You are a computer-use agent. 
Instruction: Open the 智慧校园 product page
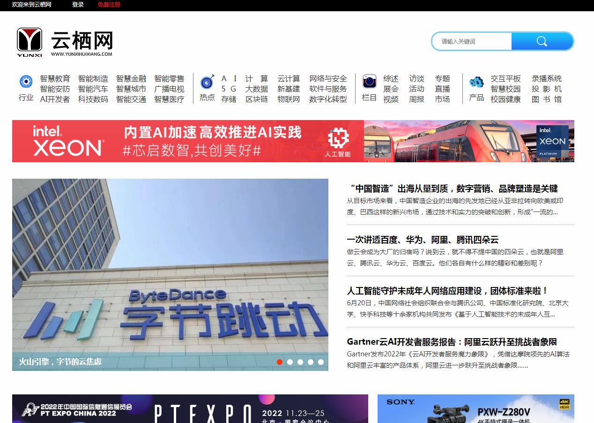505,89
